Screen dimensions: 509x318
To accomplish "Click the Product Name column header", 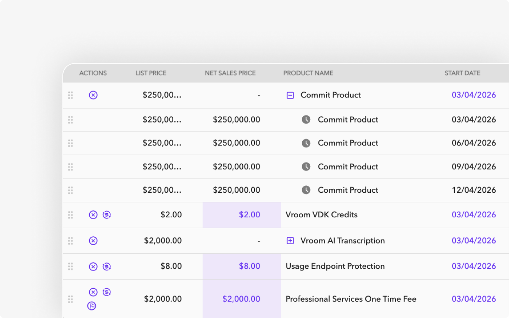I will pos(308,73).
